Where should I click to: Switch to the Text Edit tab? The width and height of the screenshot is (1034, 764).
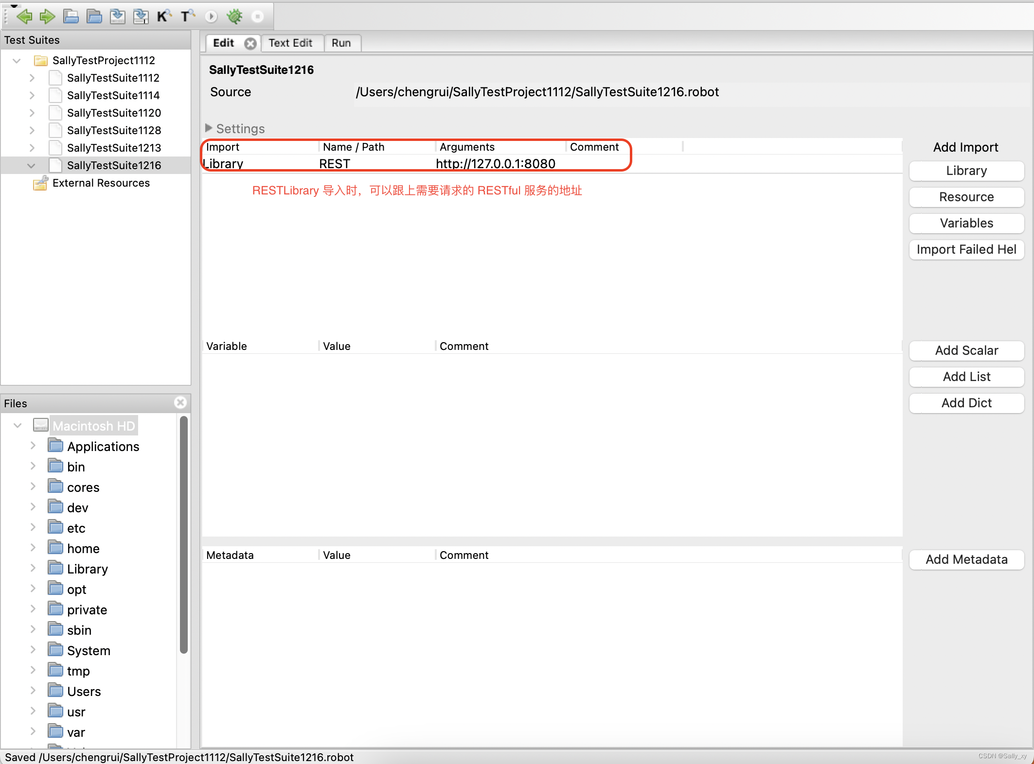[290, 43]
